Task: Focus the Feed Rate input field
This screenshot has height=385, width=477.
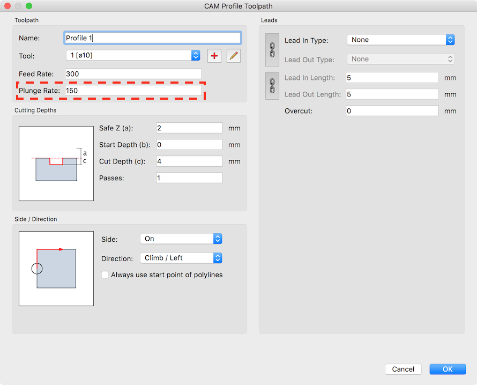Action: (133, 73)
